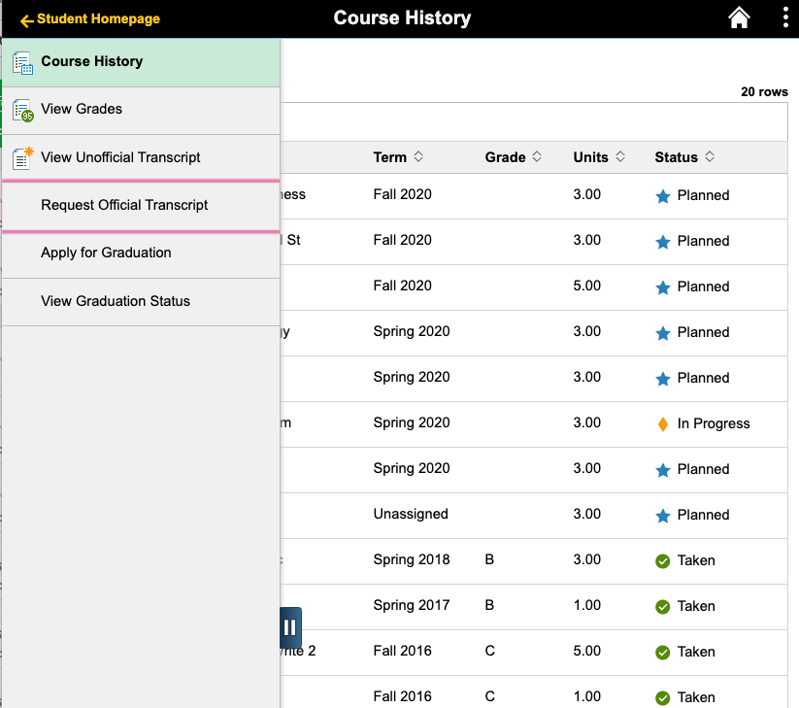Sort the table by Term column
Screen dimensions: 799x708
coord(398,157)
